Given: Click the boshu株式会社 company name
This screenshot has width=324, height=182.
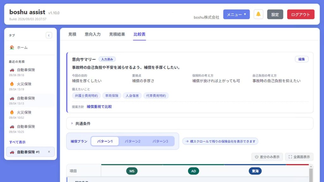Looking at the screenshot, I should [206, 17].
